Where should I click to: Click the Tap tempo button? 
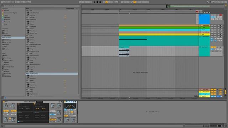pyautogui.click(x=3, y=2)
